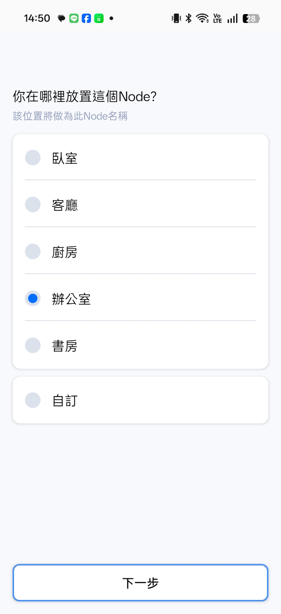Select the 書房 radio button
This screenshot has width=281, height=614.
(x=33, y=345)
